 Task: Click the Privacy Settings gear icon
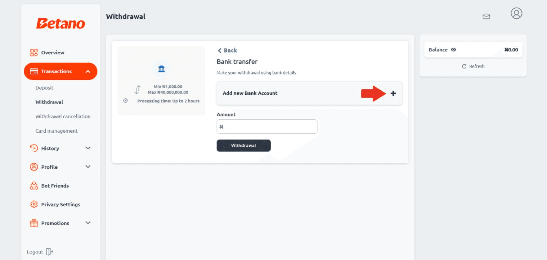pyautogui.click(x=34, y=205)
